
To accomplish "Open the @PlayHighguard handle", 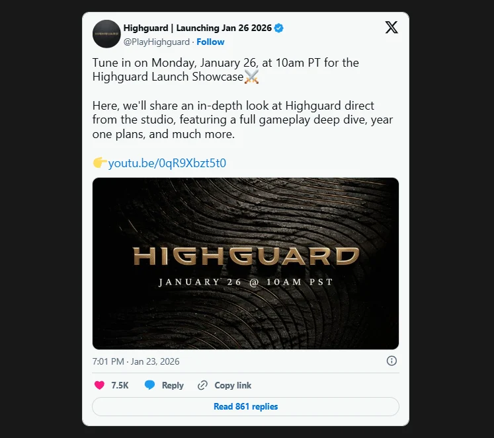I will [157, 42].
